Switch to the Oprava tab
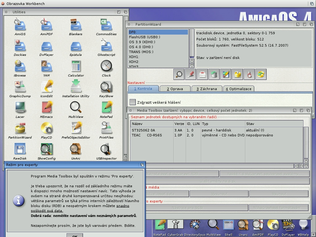 pos(175,89)
